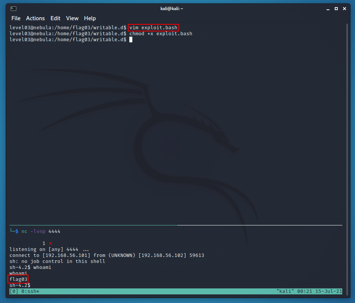Click the tmux '[0] 0:ssh*' window label

point(24,291)
